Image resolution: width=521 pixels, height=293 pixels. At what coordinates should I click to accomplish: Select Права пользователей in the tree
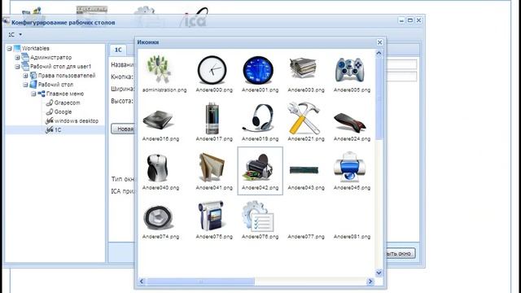(x=67, y=76)
